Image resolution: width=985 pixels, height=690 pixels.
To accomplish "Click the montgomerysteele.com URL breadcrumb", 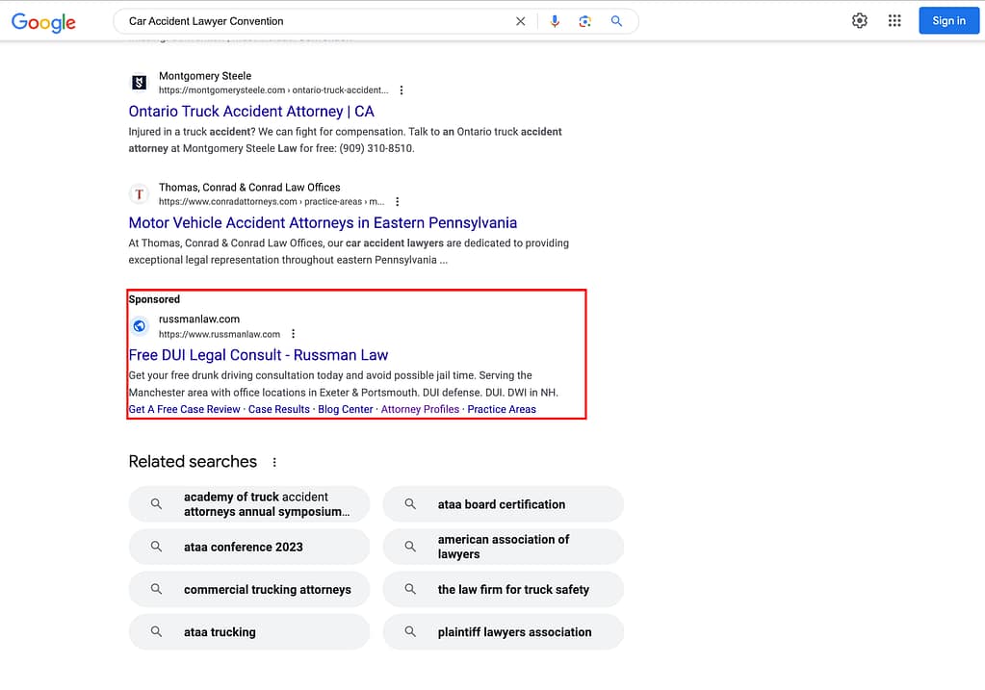I will (273, 90).
